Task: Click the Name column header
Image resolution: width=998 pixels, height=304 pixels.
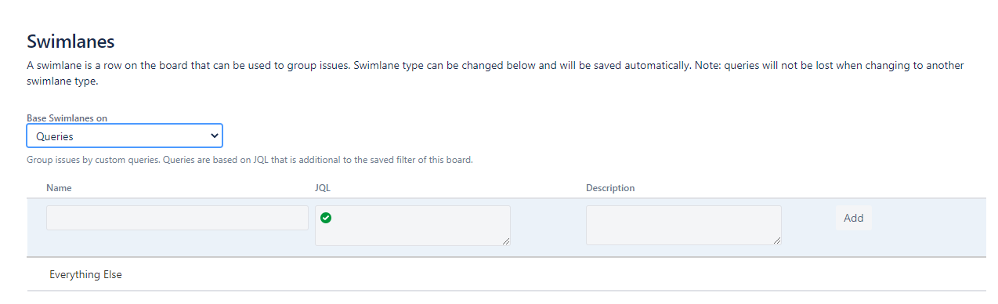Action: [59, 188]
